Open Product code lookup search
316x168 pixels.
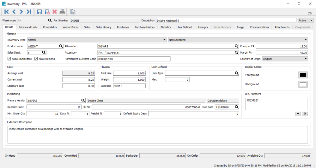tap(61, 46)
